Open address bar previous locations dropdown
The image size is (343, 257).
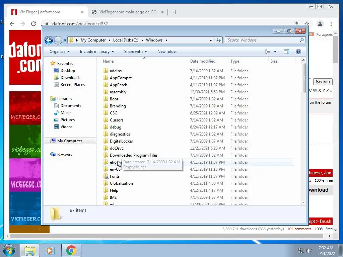pyautogui.click(x=211, y=40)
